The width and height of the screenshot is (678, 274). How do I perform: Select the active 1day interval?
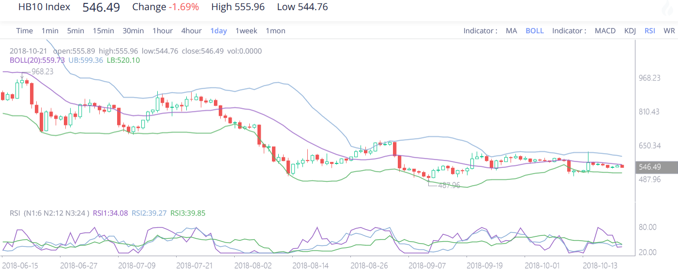pyautogui.click(x=219, y=31)
